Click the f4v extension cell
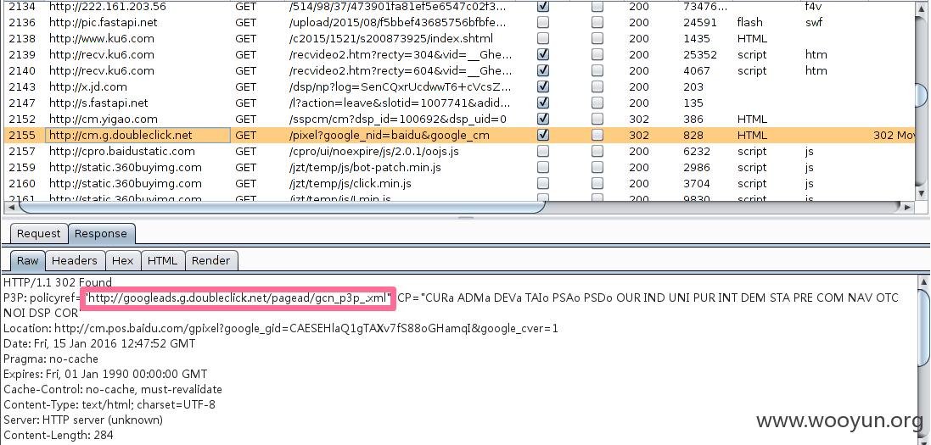This screenshot has height=445, width=931. pyautogui.click(x=812, y=7)
